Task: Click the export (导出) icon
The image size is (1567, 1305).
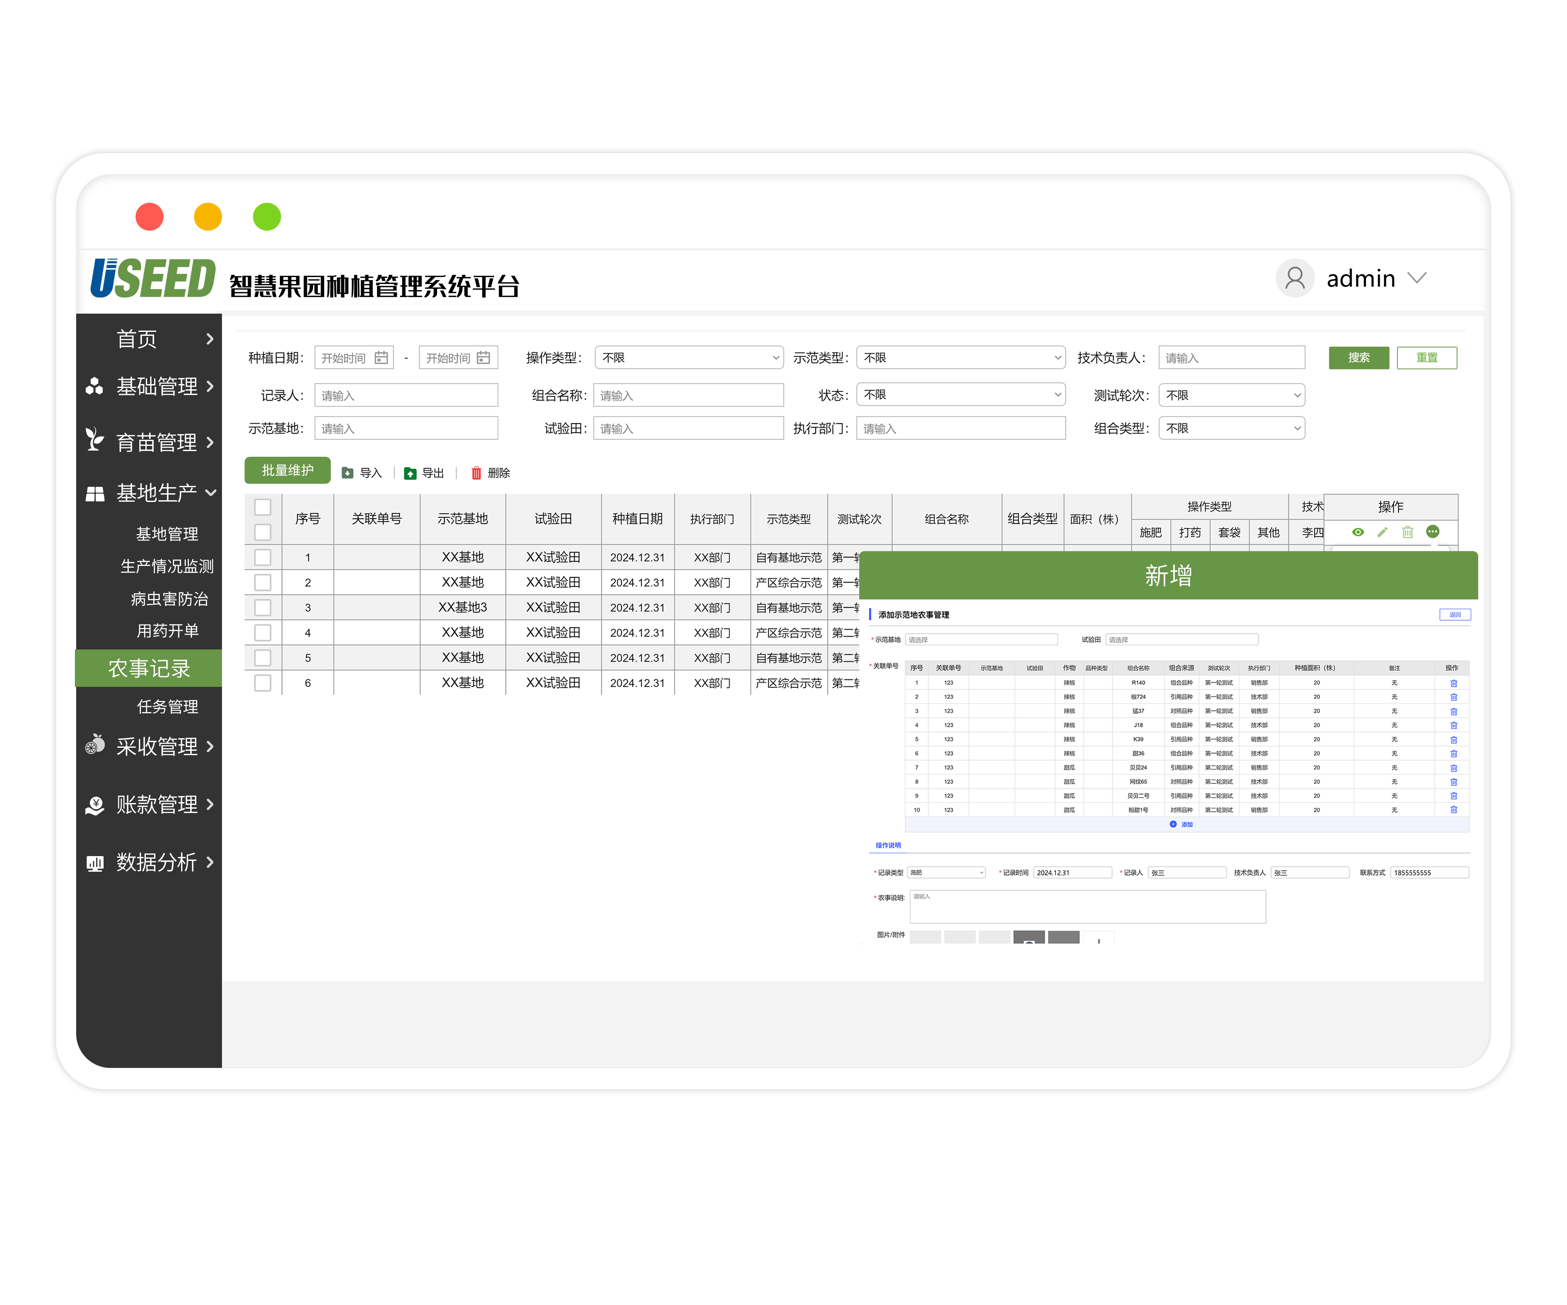Action: [x=410, y=473]
